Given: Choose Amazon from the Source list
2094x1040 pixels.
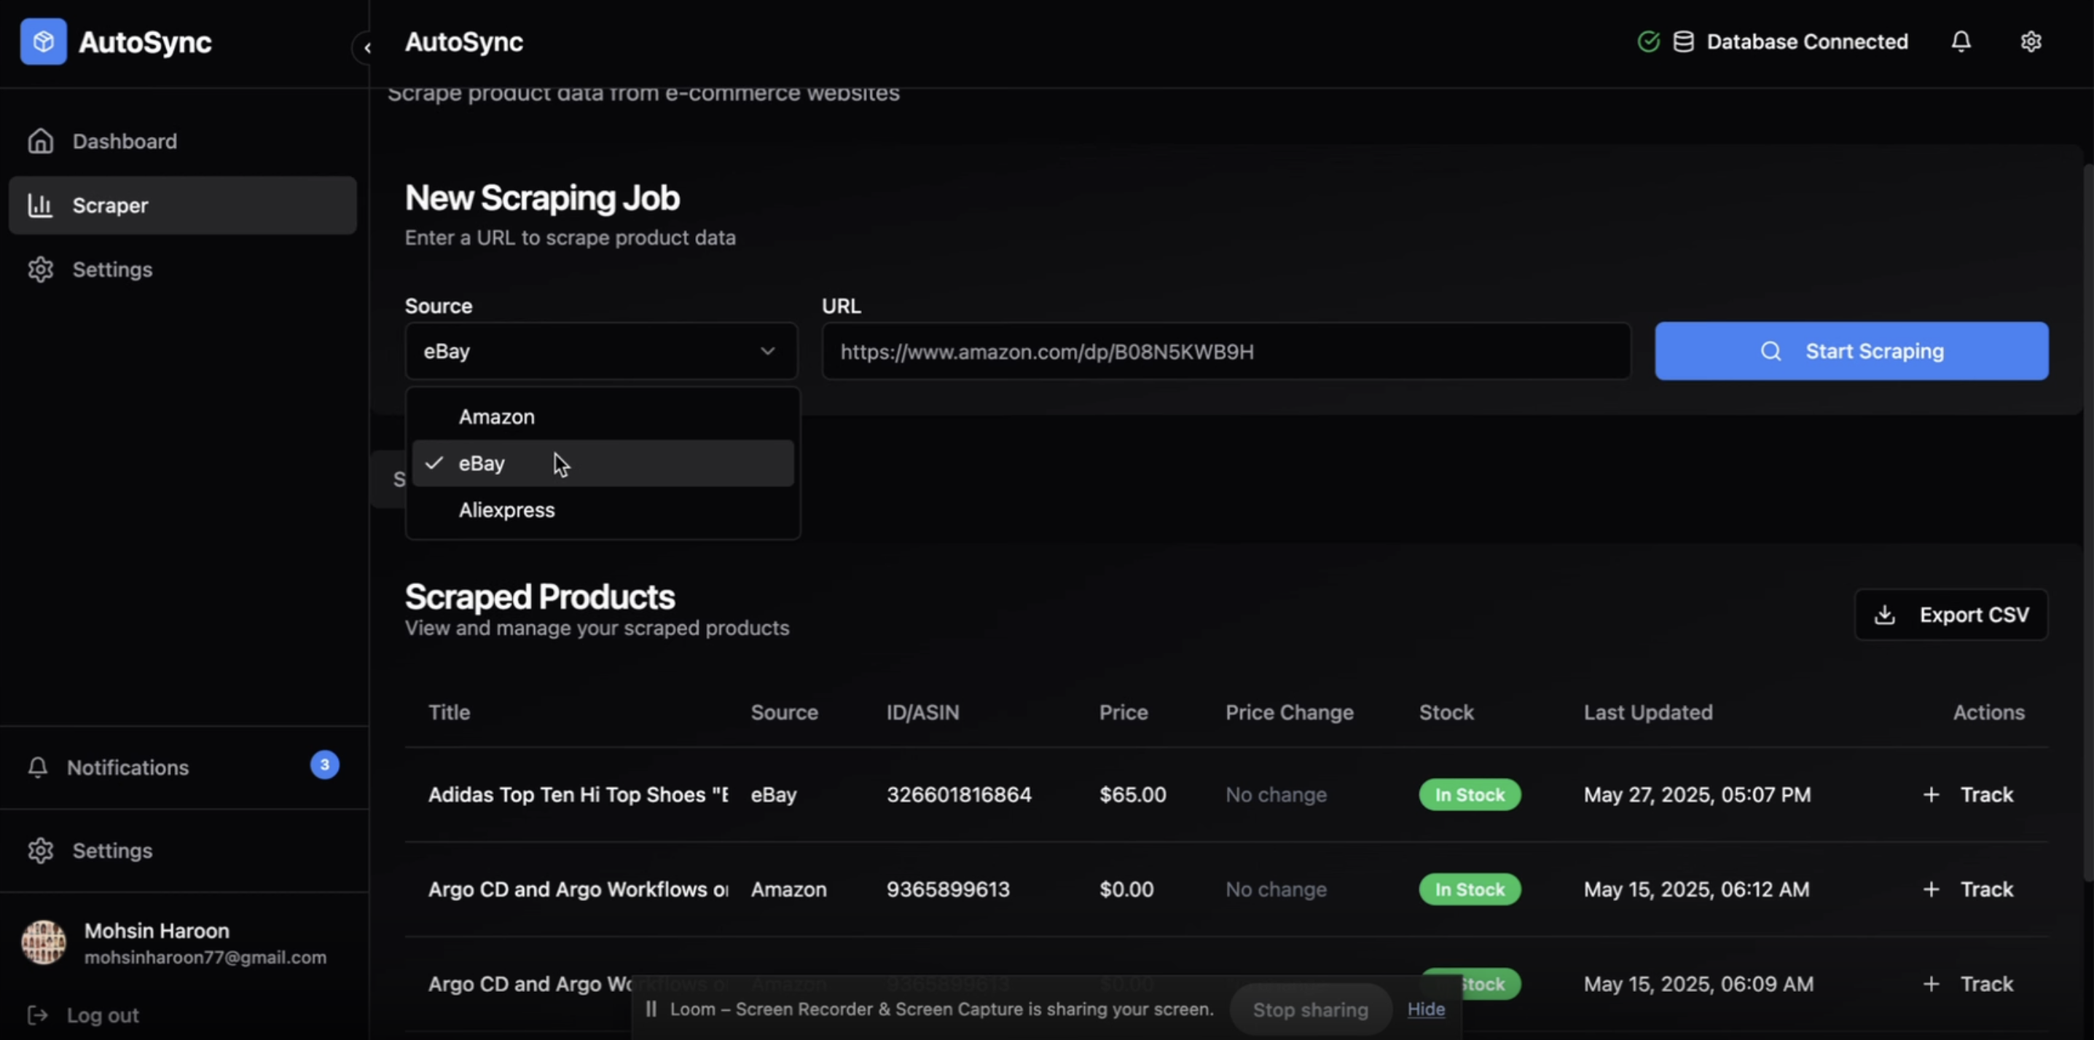Looking at the screenshot, I should [603, 417].
